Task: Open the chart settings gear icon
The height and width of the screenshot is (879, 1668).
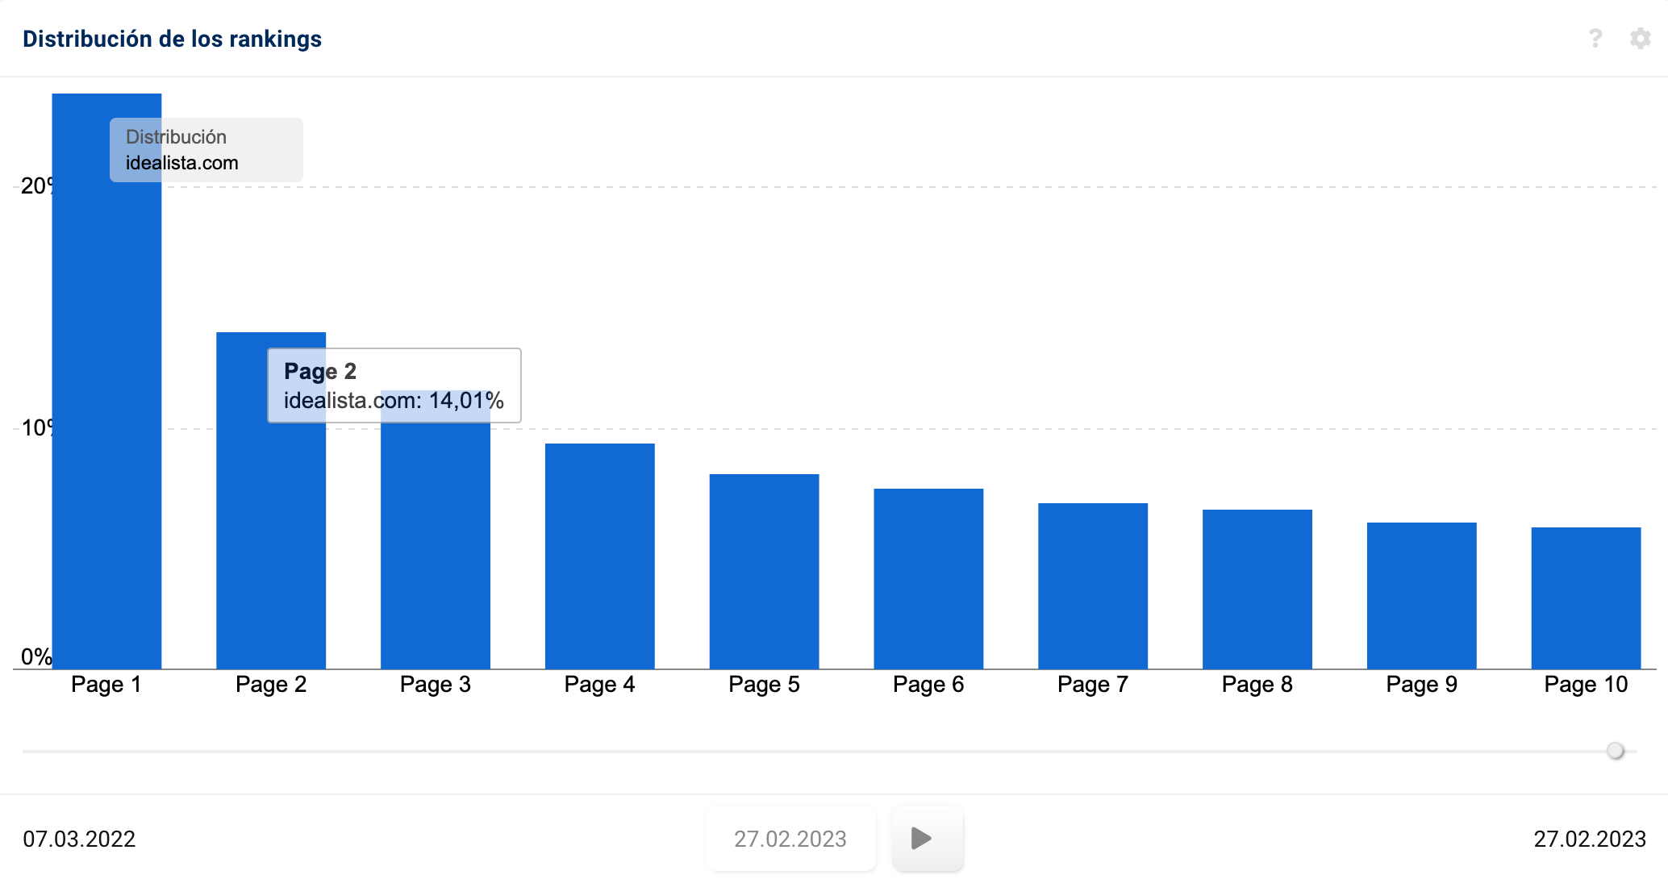Action: (1640, 38)
